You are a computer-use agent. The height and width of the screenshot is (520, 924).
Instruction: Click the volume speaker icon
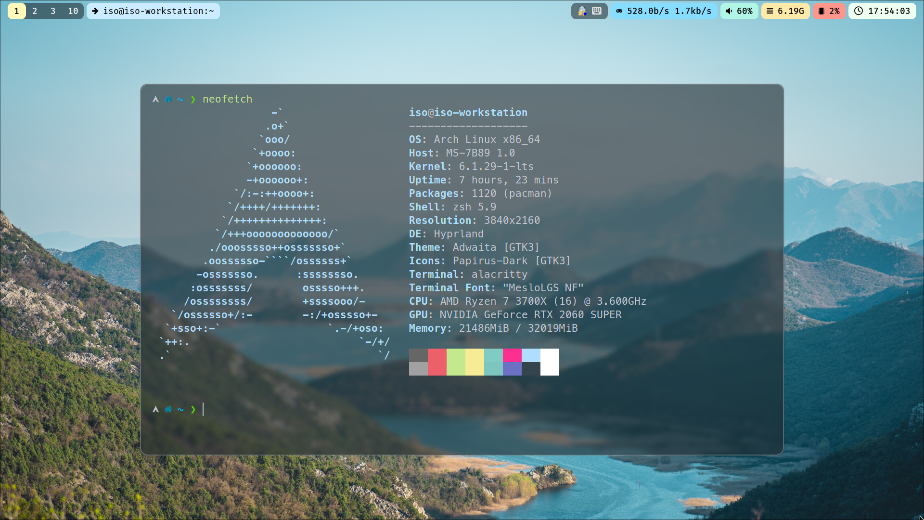click(729, 11)
